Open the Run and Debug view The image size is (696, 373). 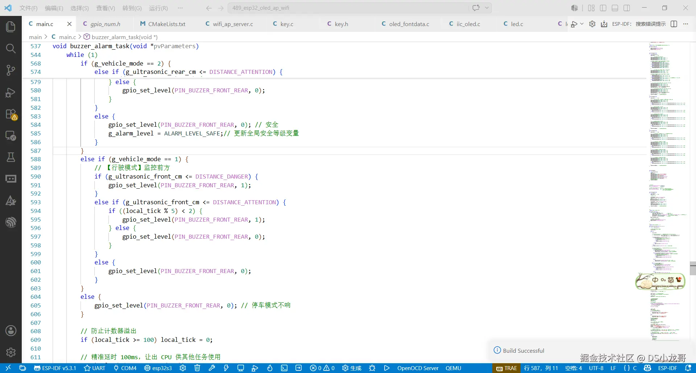coord(11,93)
